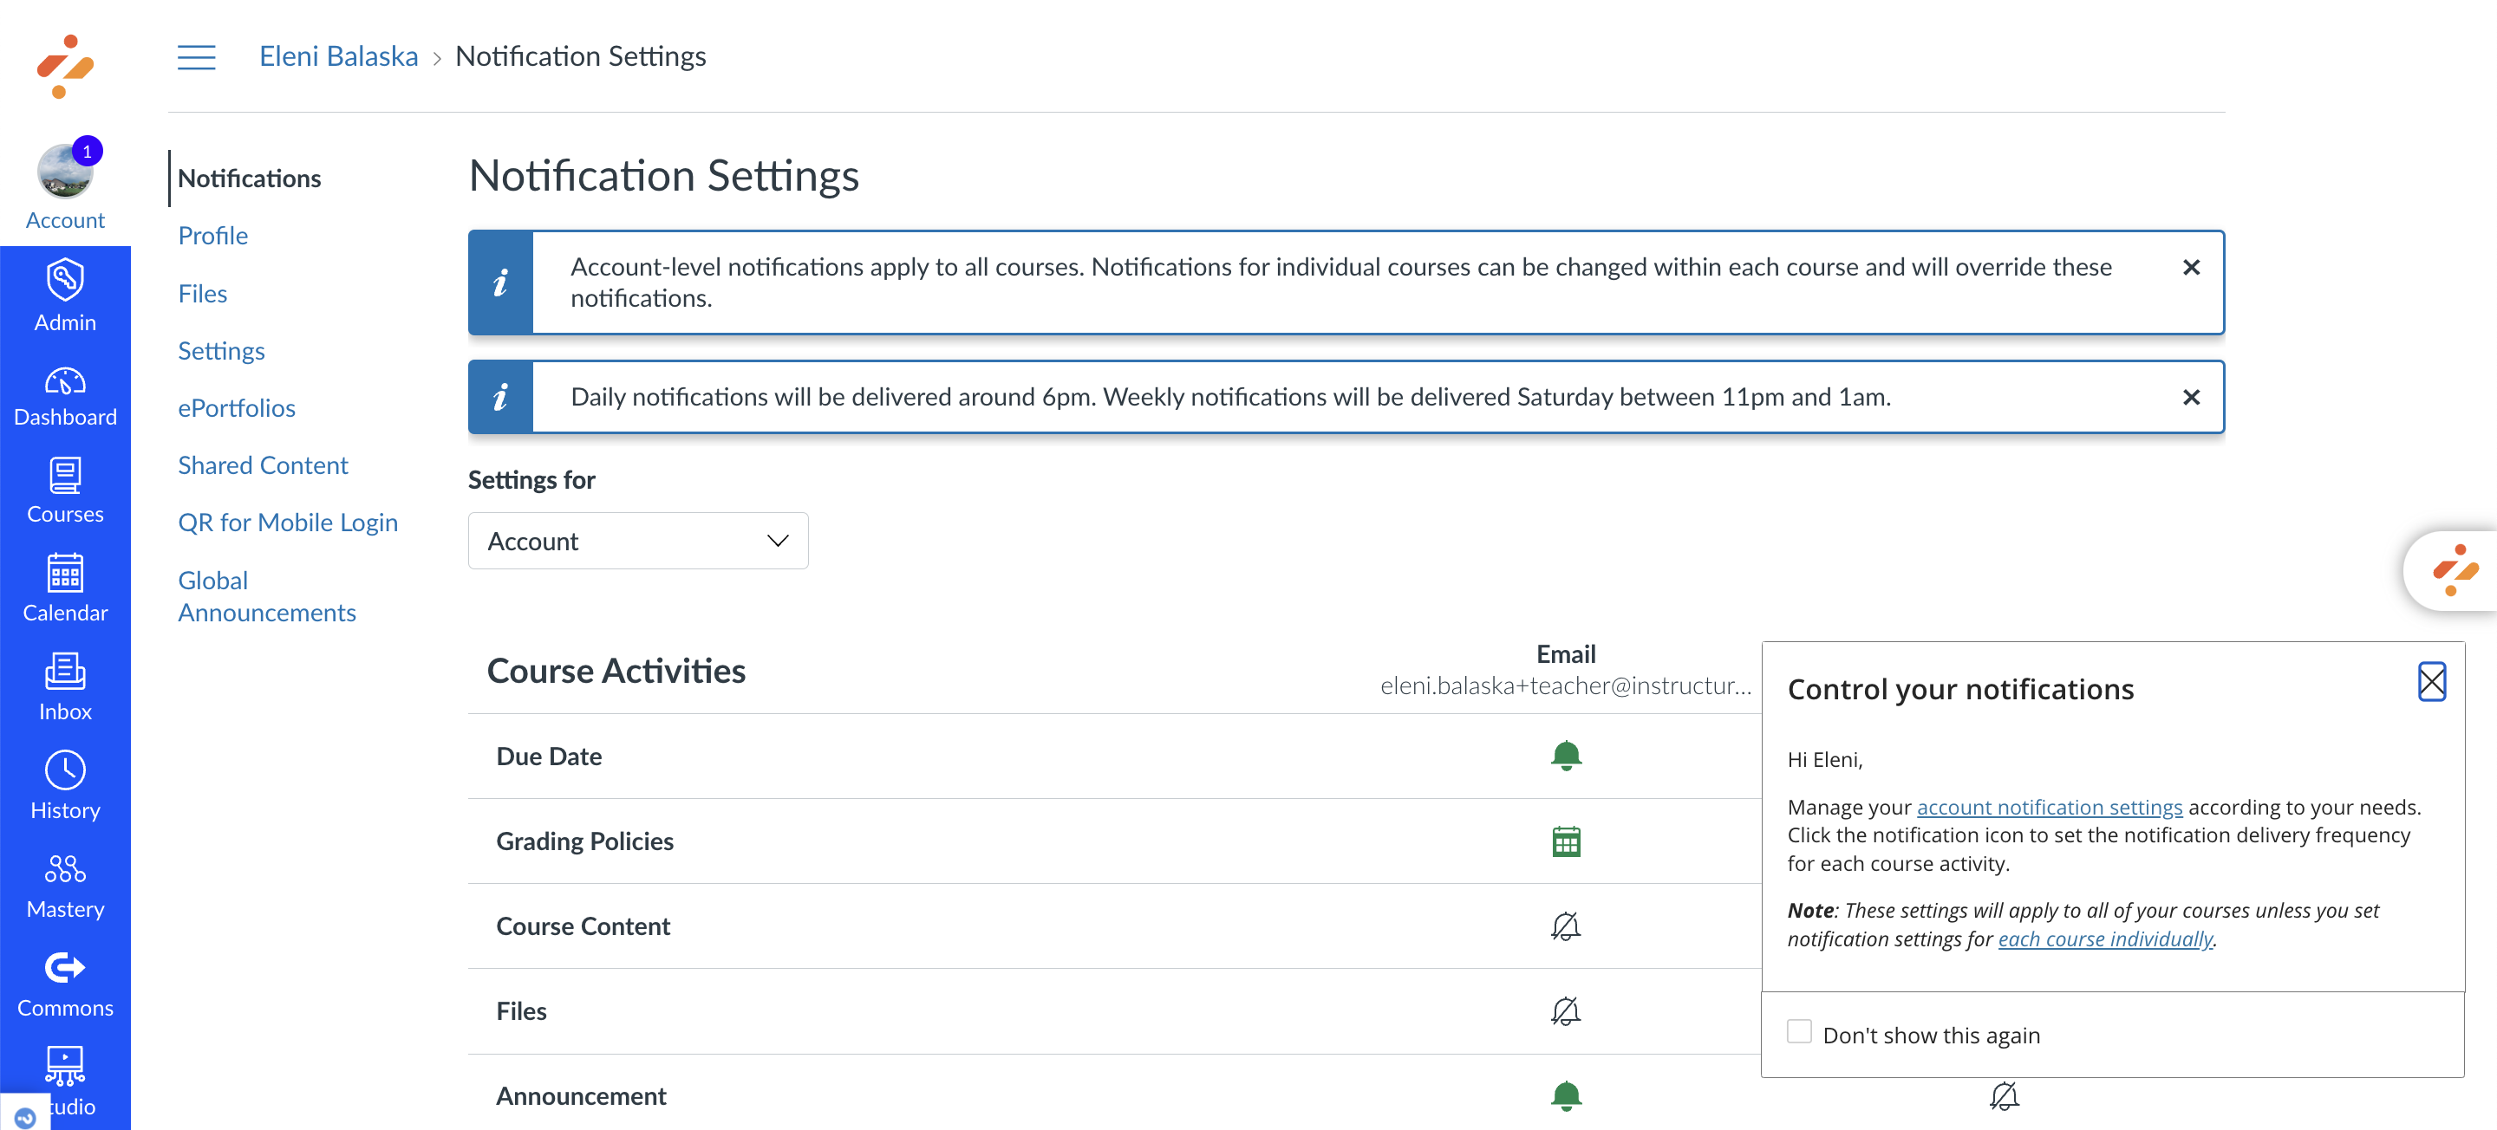Toggle notification frequency for Due Date
Image resolution: width=2497 pixels, height=1130 pixels.
(x=1567, y=756)
